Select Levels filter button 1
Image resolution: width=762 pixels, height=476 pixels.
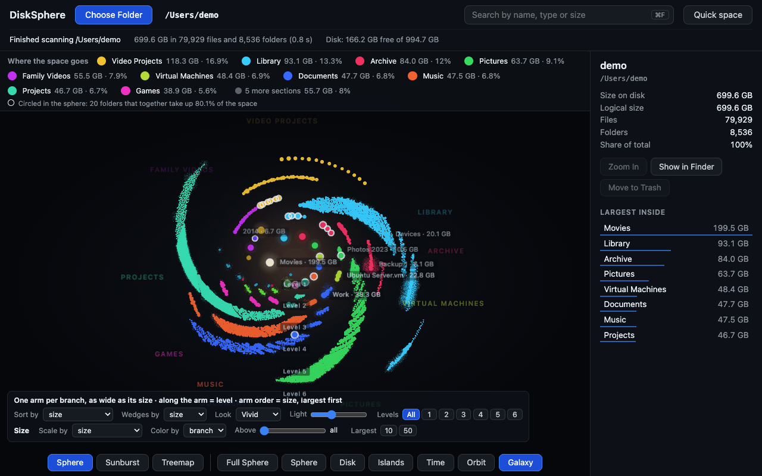click(x=429, y=415)
